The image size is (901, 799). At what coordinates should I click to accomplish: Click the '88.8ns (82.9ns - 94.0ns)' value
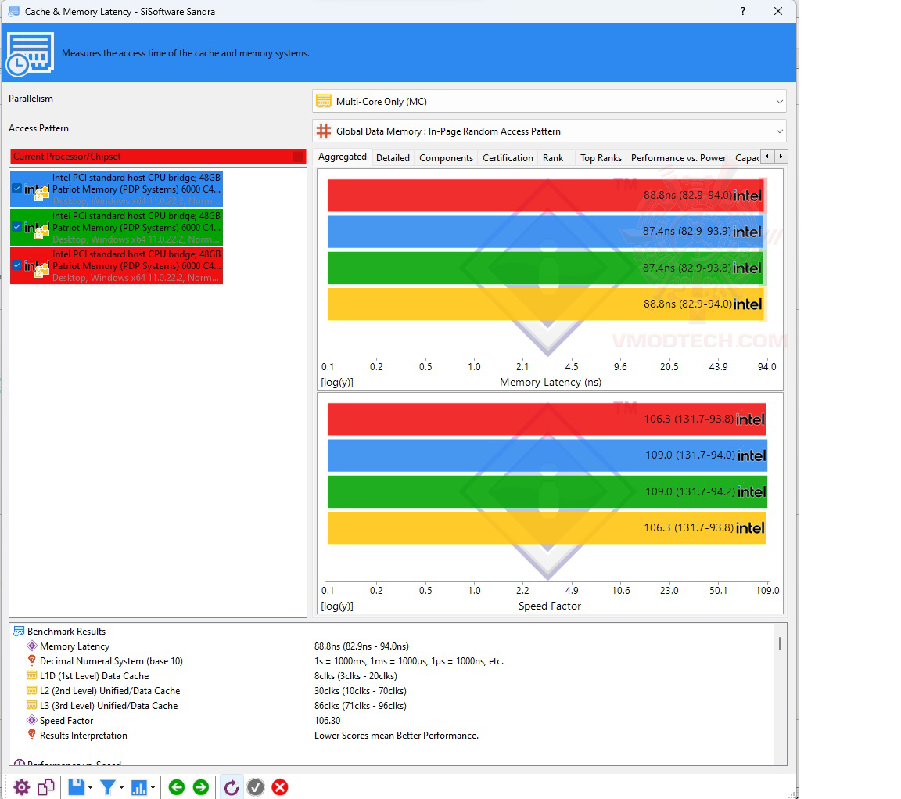(x=361, y=646)
